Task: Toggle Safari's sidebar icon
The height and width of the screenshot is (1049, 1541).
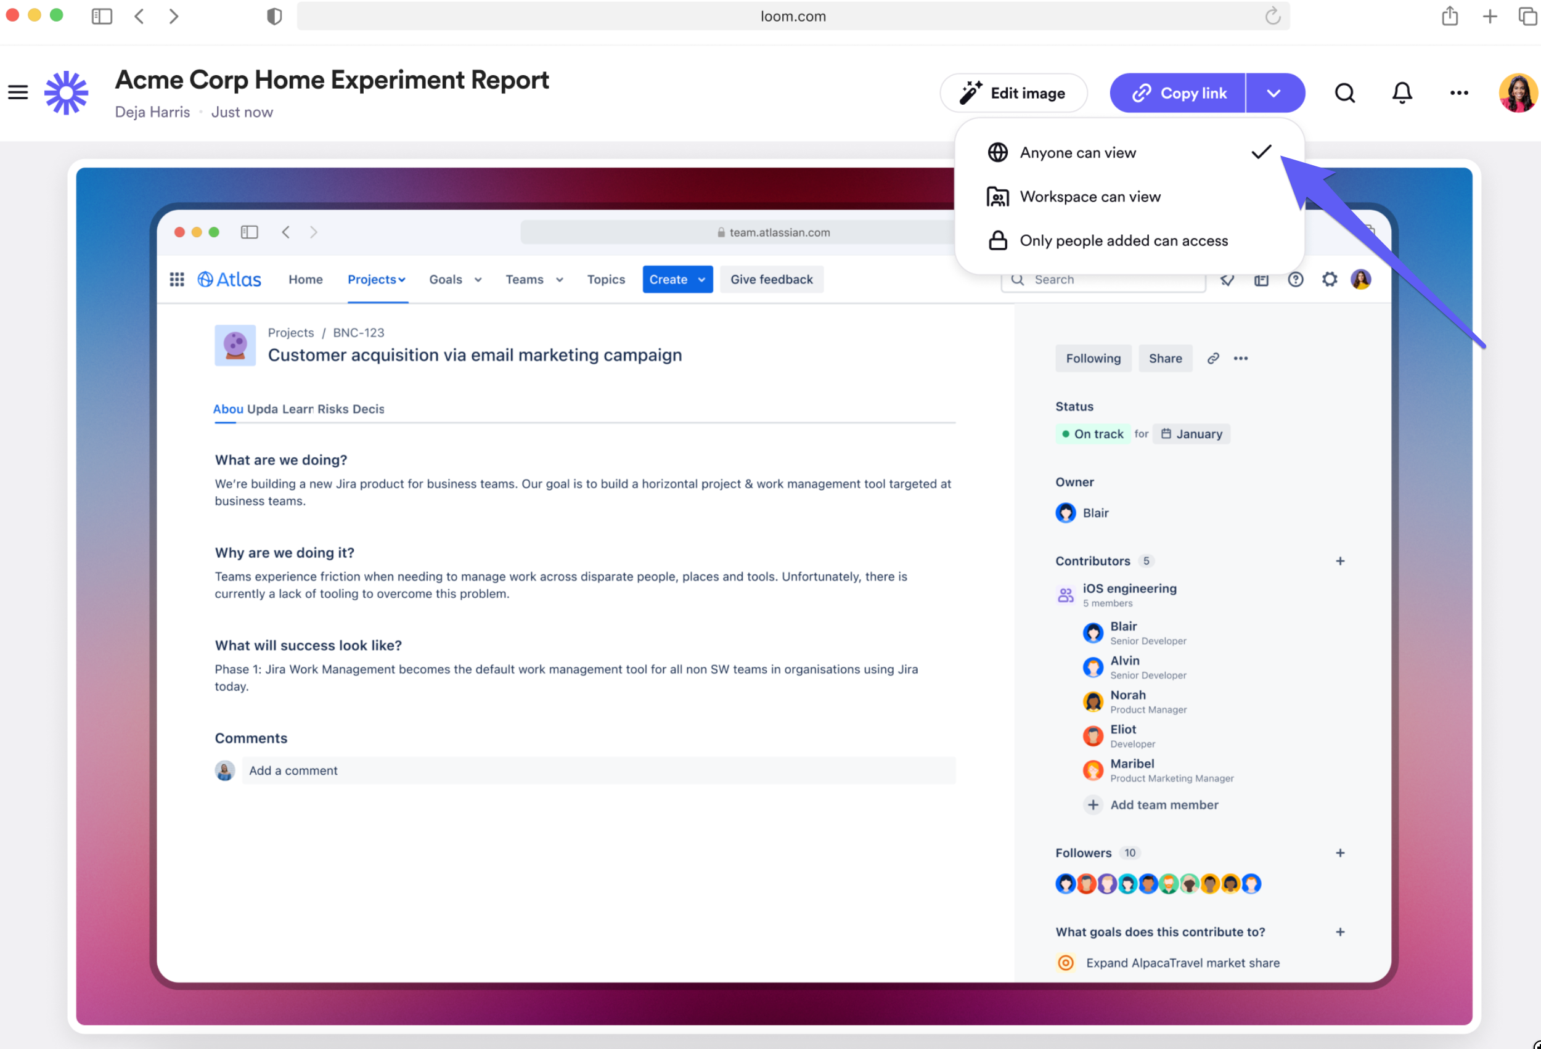Action: (102, 16)
